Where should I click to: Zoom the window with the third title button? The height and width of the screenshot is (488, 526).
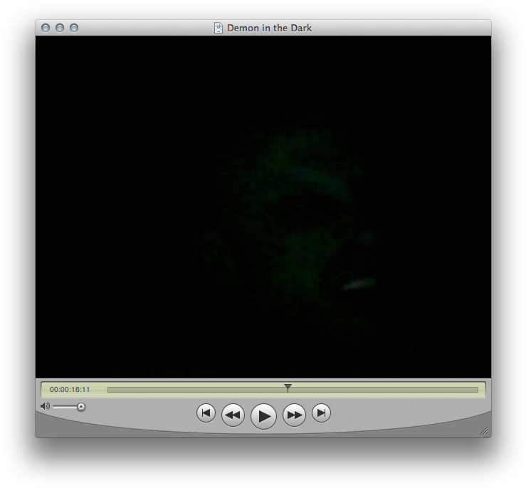coord(74,28)
